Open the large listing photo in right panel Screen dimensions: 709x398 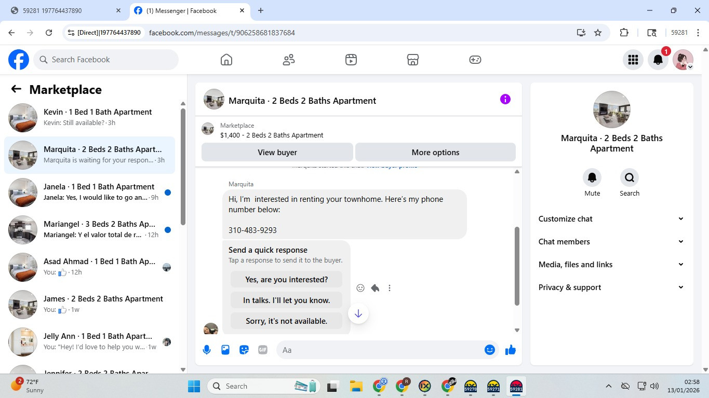(612, 109)
